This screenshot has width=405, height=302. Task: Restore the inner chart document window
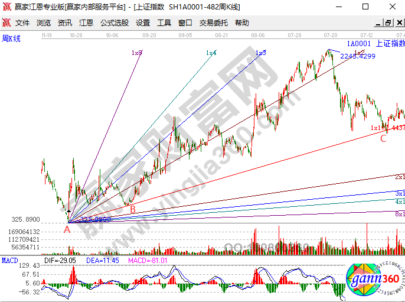pos(388,23)
